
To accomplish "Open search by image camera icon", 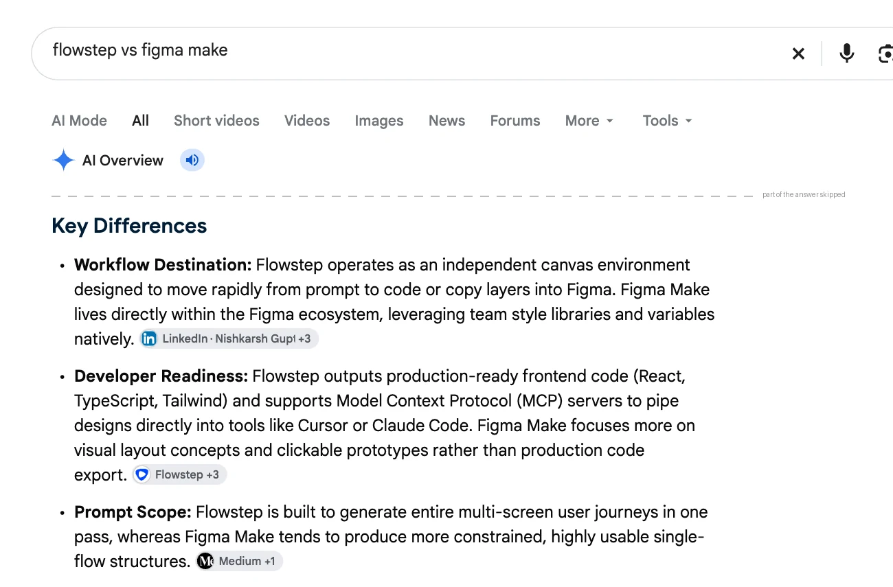I will click(x=885, y=54).
